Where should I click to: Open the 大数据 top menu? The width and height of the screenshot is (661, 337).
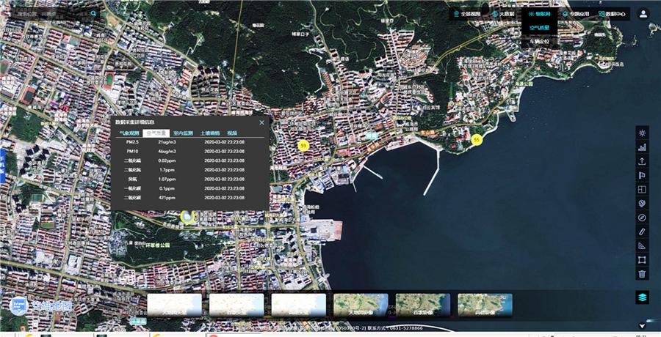(502, 14)
